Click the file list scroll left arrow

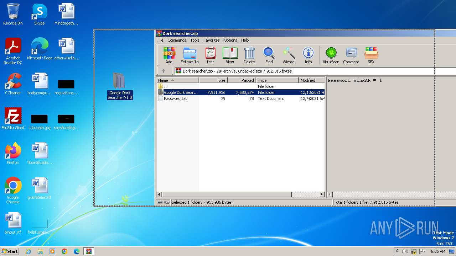point(159,194)
